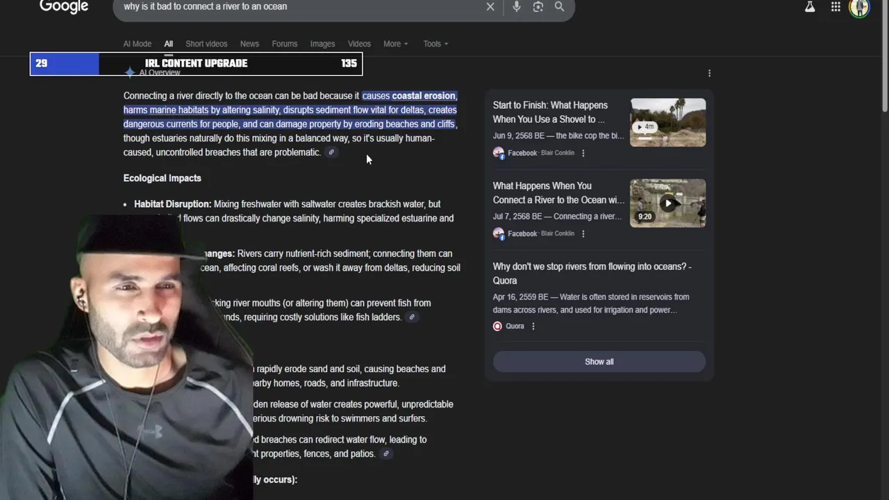The image size is (889, 500).
Task: Open the Google account profile picture
Action: coord(860,8)
